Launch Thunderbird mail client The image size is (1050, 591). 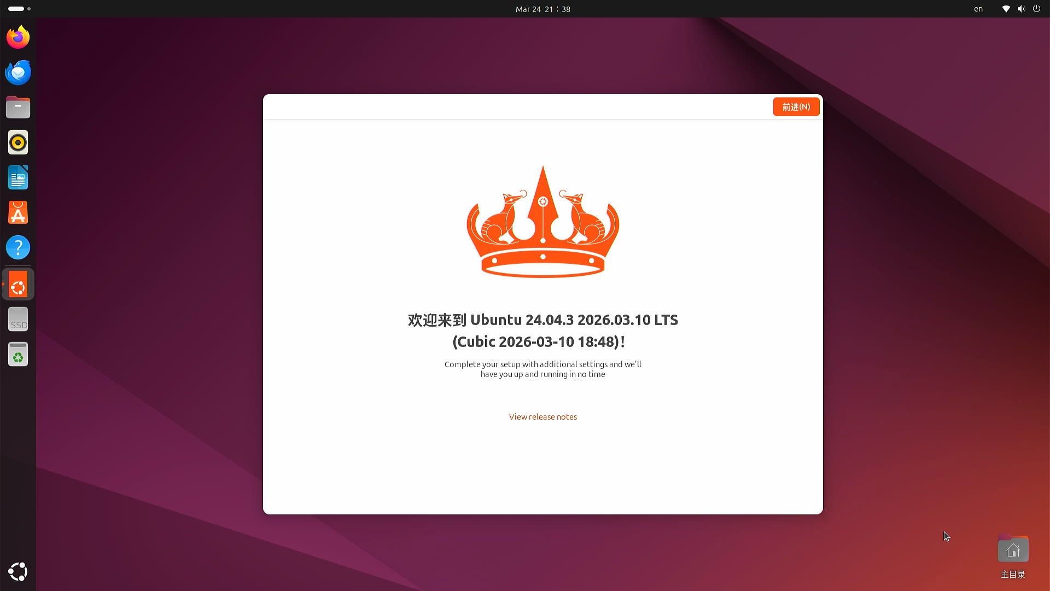[x=18, y=72]
